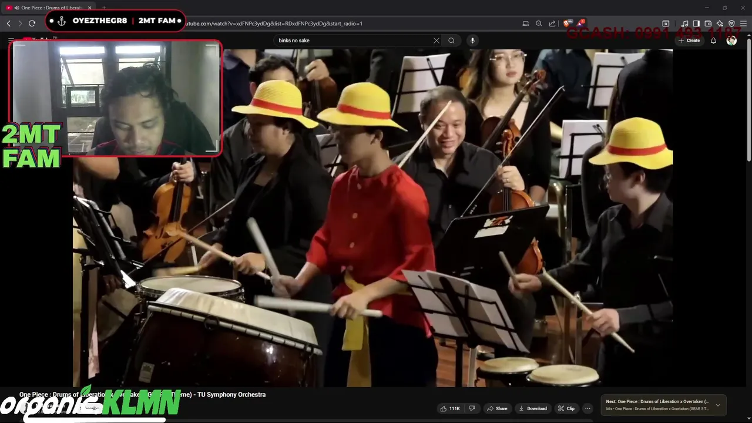
Task: Open the browser hamburger menu
Action: coord(743,23)
